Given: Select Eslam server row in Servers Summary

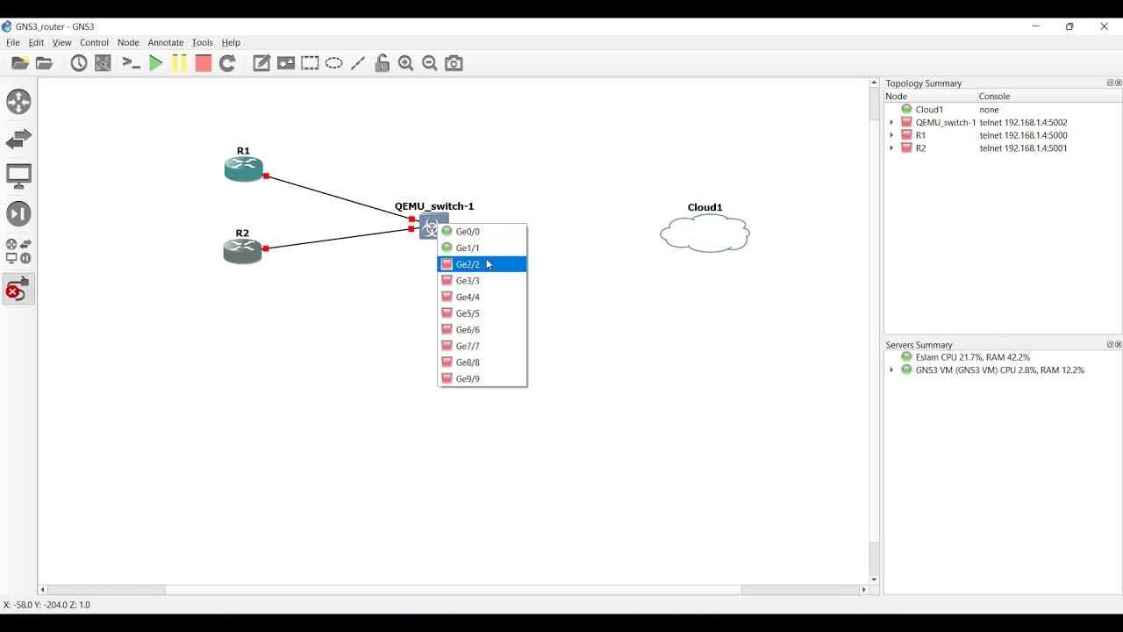Looking at the screenshot, I should (x=1003, y=357).
